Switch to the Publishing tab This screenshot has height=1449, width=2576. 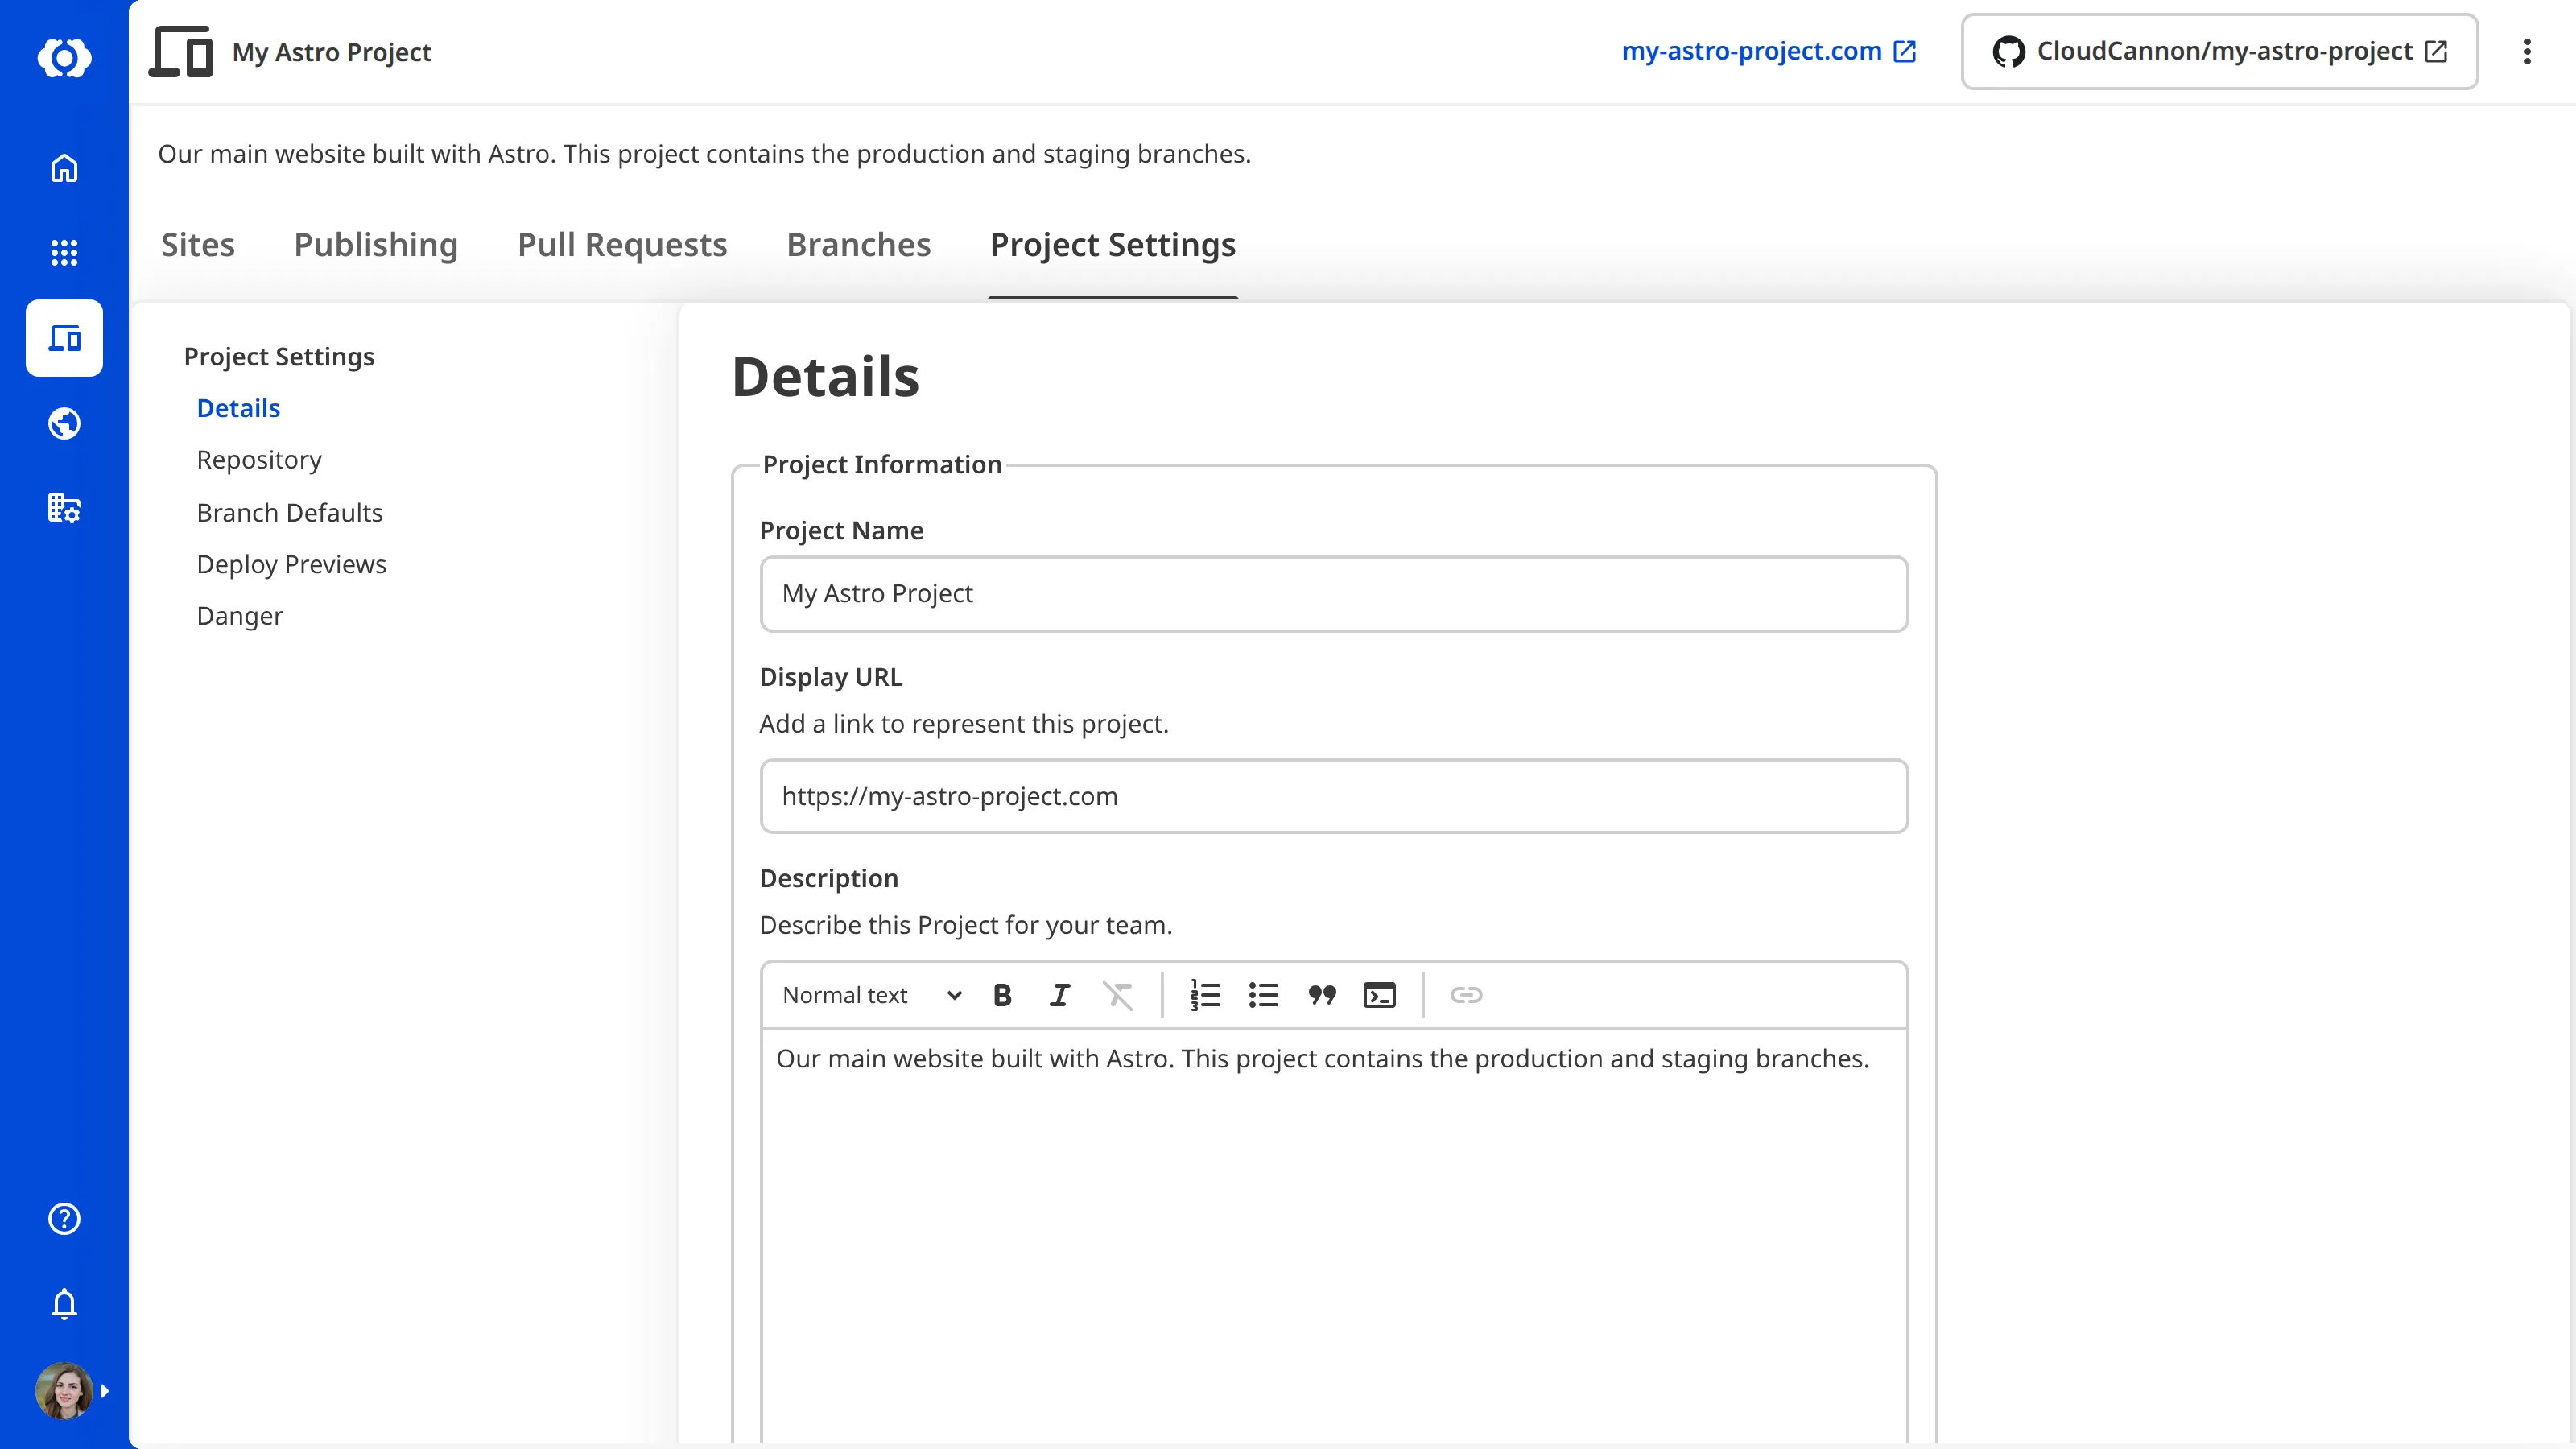[376, 245]
